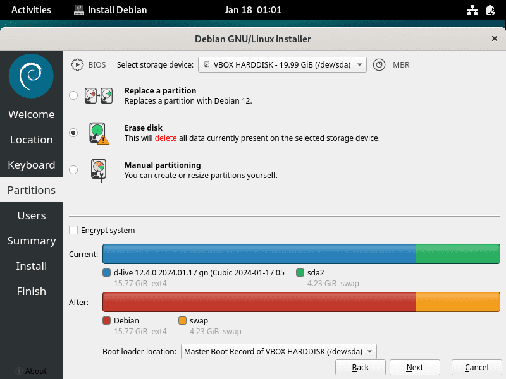Go to the Install step
The image size is (506, 379).
32,266
